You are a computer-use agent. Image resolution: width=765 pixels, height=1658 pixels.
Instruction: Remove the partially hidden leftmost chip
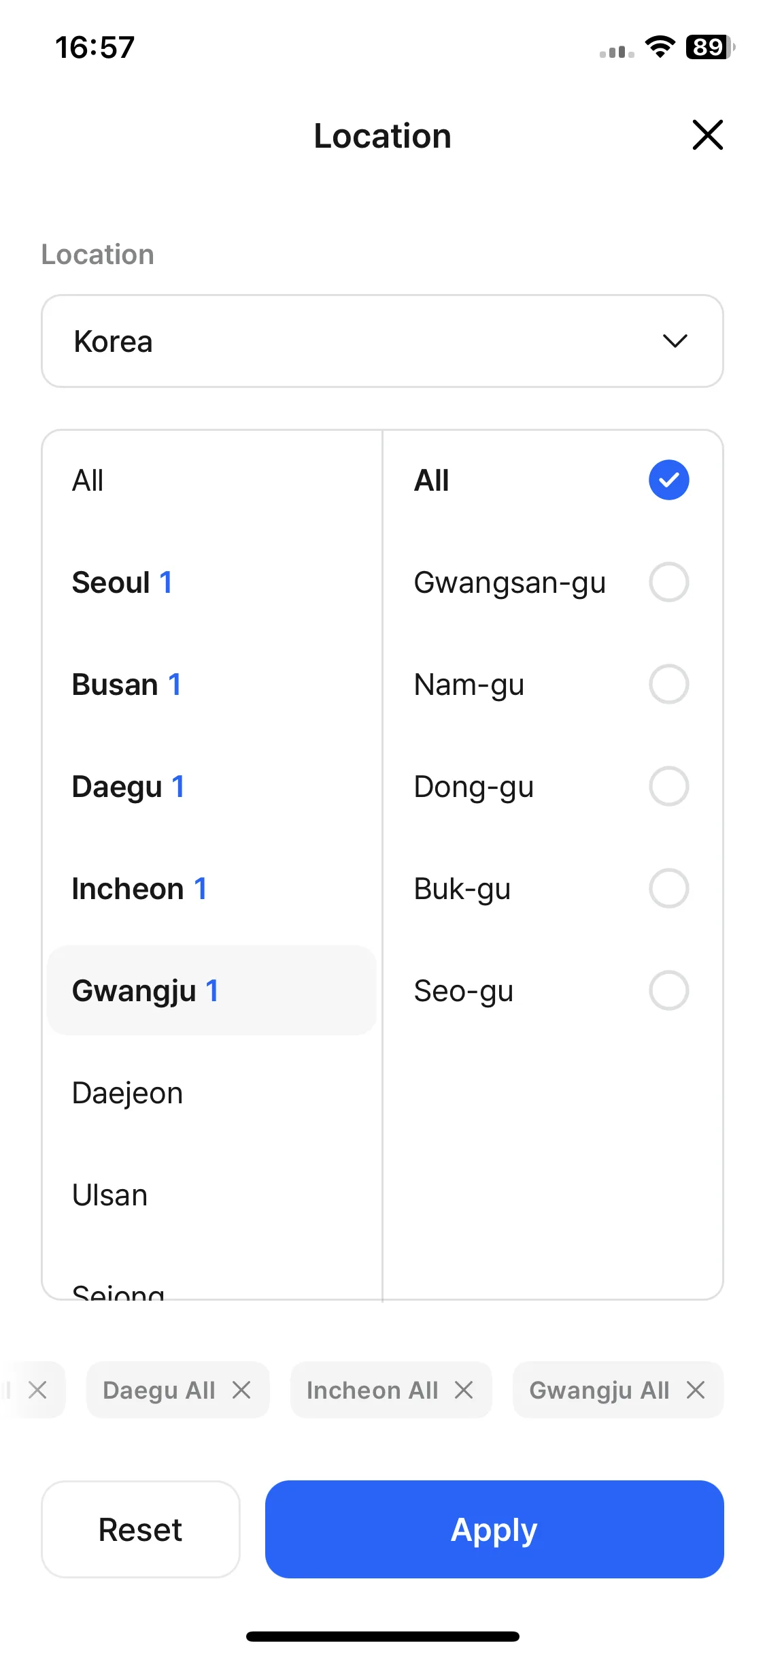(x=38, y=1390)
